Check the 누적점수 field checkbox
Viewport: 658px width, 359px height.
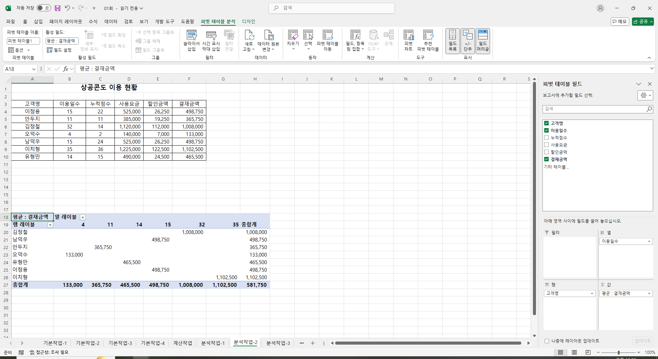(x=546, y=138)
